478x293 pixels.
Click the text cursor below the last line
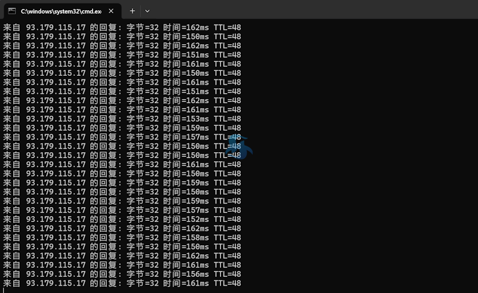pos(4,290)
